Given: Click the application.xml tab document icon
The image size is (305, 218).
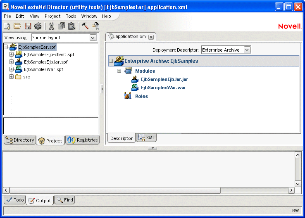Looking at the screenshot, I should tap(111, 36).
